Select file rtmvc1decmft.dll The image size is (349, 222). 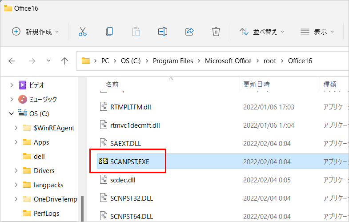(135, 125)
